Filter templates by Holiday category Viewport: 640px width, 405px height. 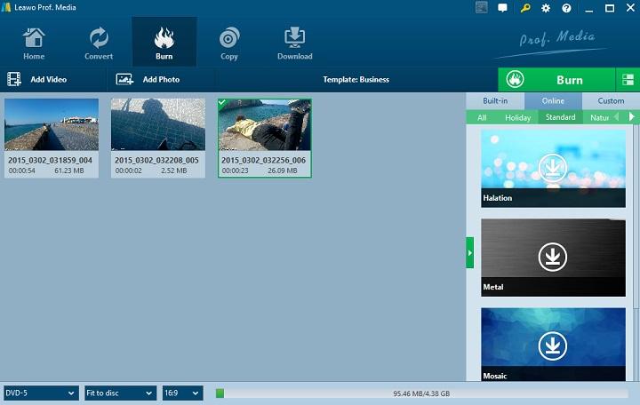click(x=517, y=117)
